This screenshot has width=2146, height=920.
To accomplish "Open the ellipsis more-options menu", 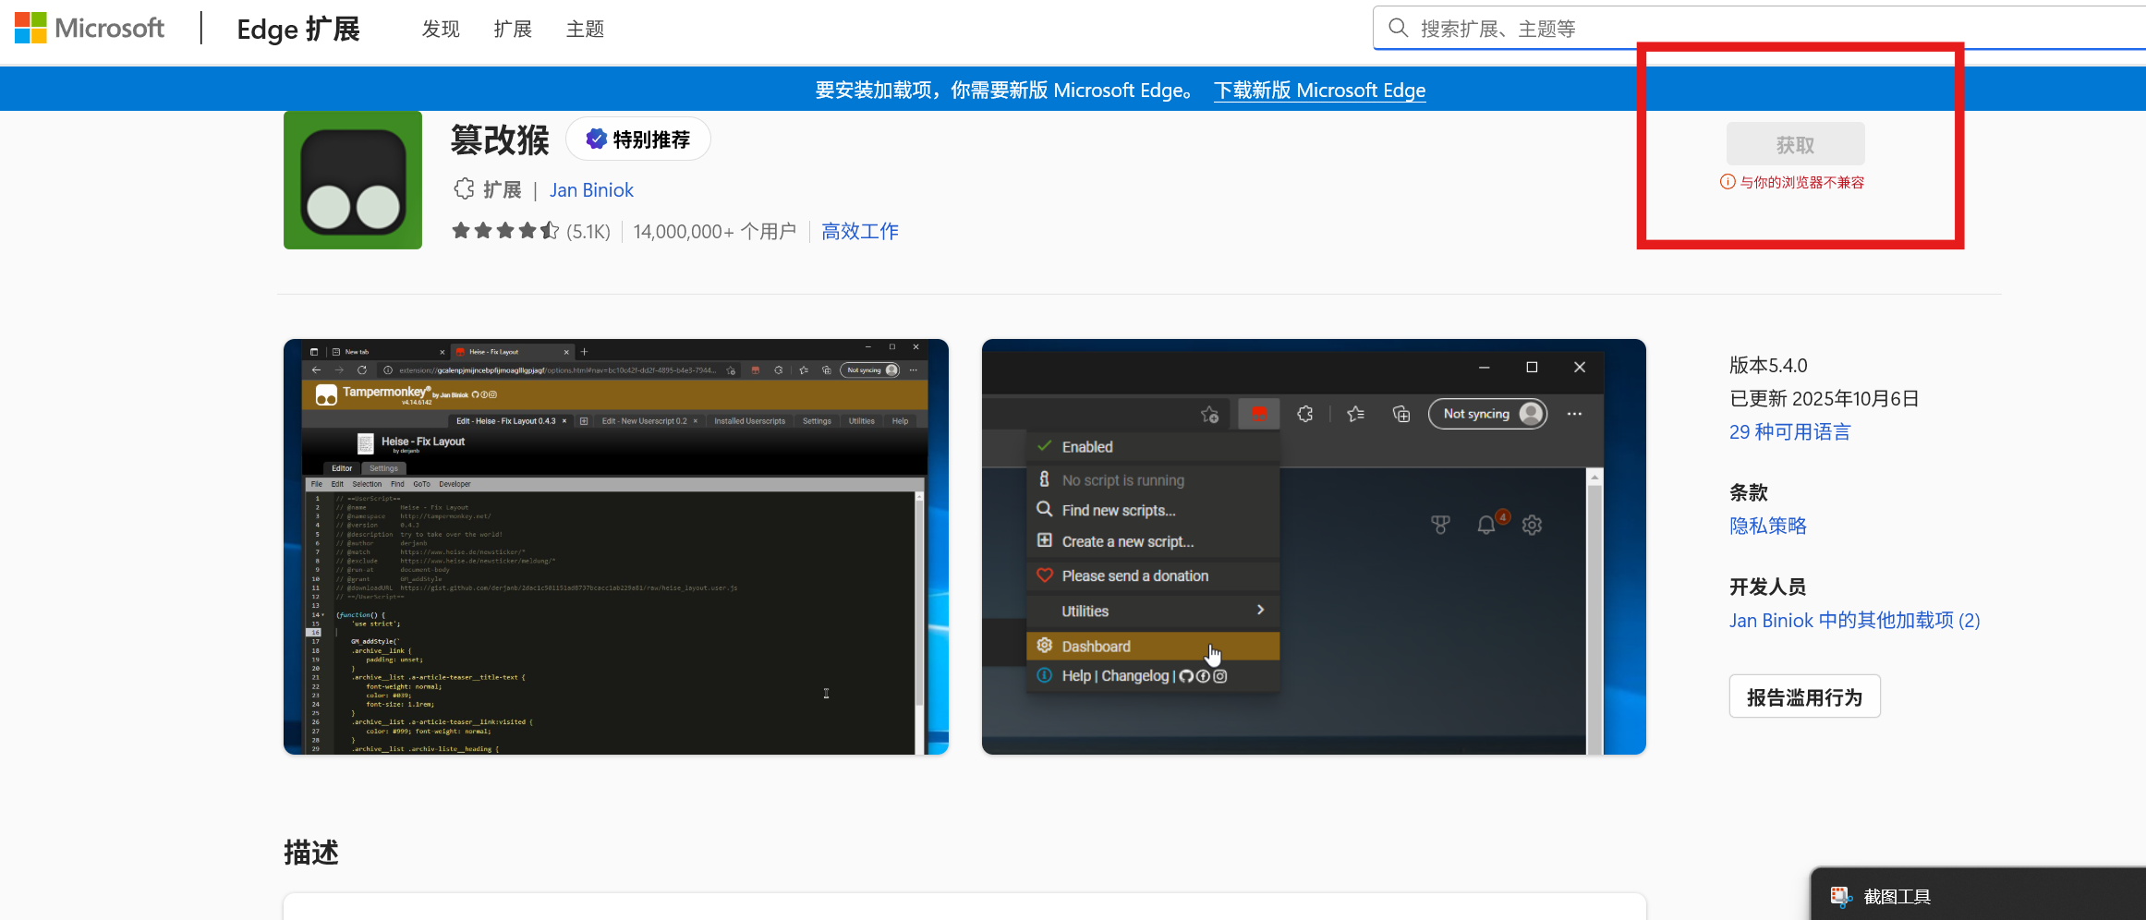I will [x=1574, y=414].
